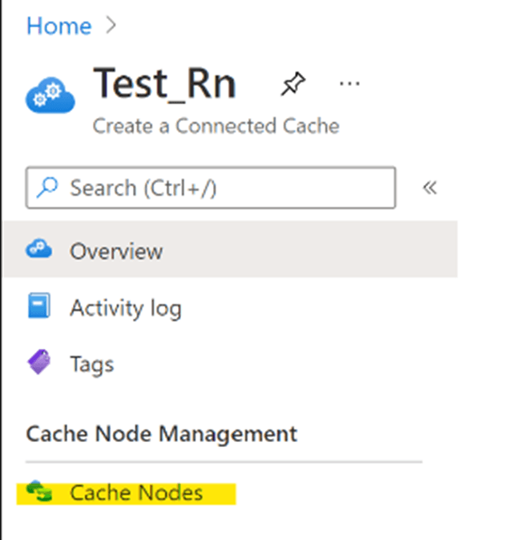Click the Connected Cache cloud resource icon
This screenshot has height=540, width=521.
pos(50,95)
